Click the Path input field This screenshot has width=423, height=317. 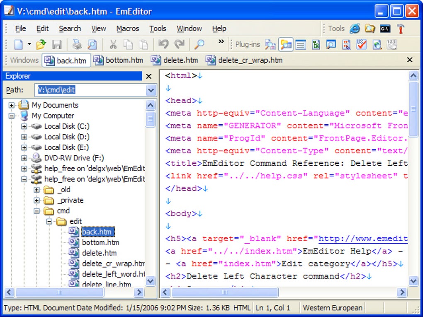tap(91, 90)
